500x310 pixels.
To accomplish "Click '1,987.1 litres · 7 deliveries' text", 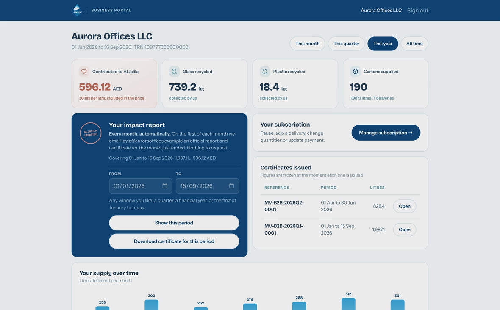I will (x=372, y=98).
